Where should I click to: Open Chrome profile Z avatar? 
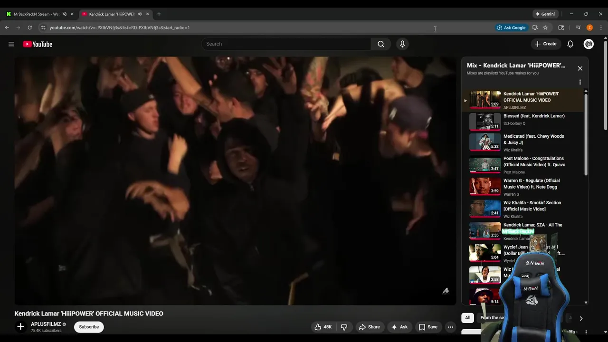[589, 28]
